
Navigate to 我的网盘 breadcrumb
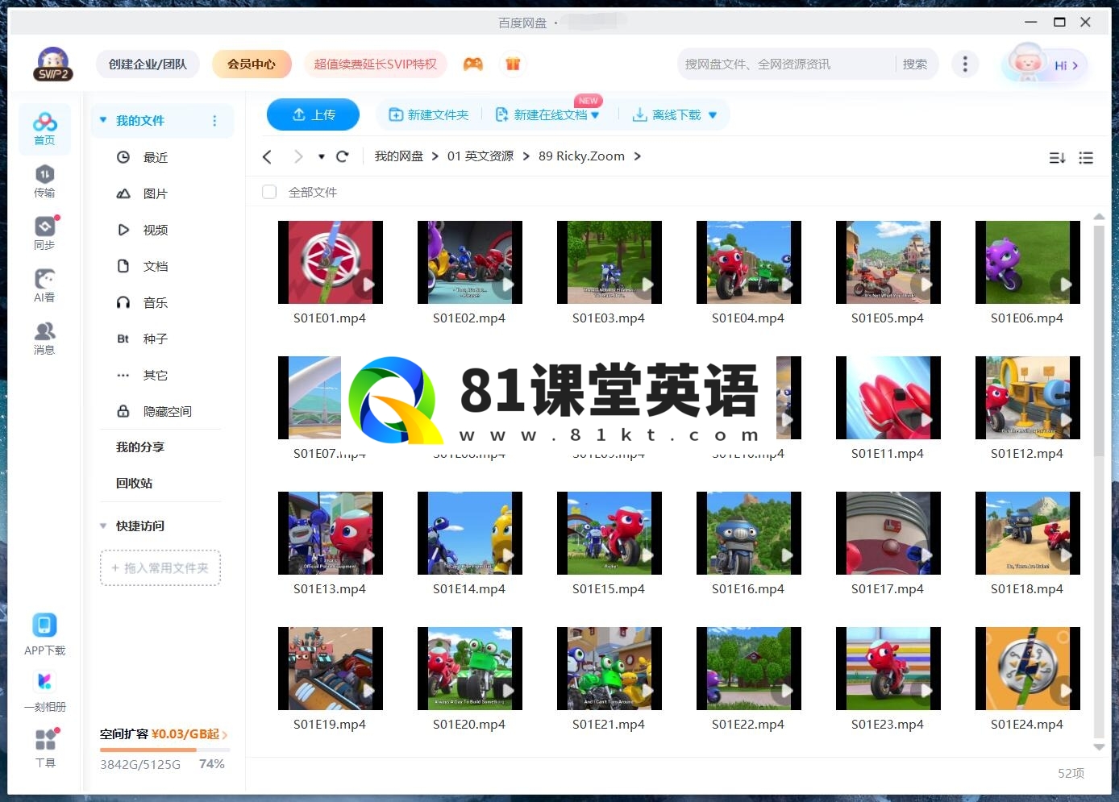pyautogui.click(x=399, y=156)
